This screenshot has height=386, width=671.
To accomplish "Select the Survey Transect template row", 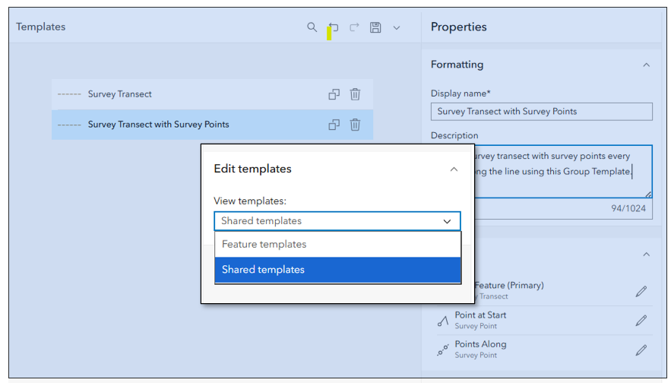I will point(190,94).
